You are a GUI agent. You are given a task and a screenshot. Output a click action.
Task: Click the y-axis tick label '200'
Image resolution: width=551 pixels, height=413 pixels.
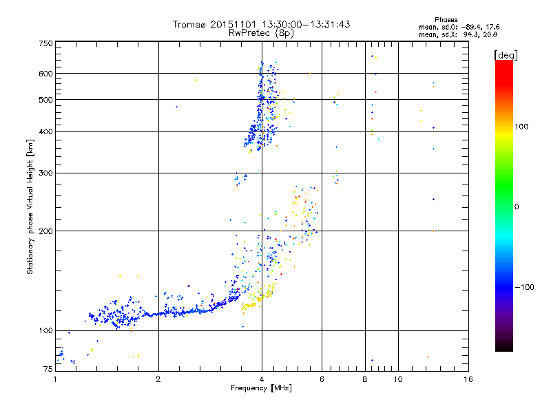(45, 231)
